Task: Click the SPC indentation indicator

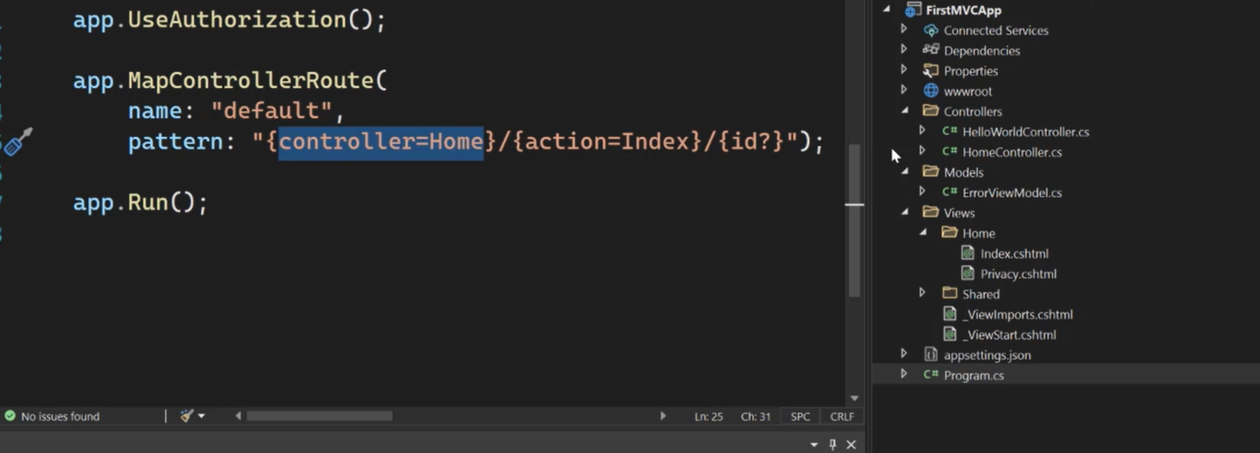Action: pos(800,416)
